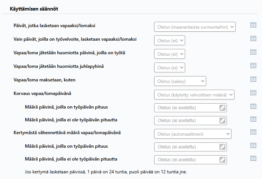Open calendar icon for 'Korvaus vapaa/lomapäivänä' row
The image size is (262, 179).
coord(253,93)
